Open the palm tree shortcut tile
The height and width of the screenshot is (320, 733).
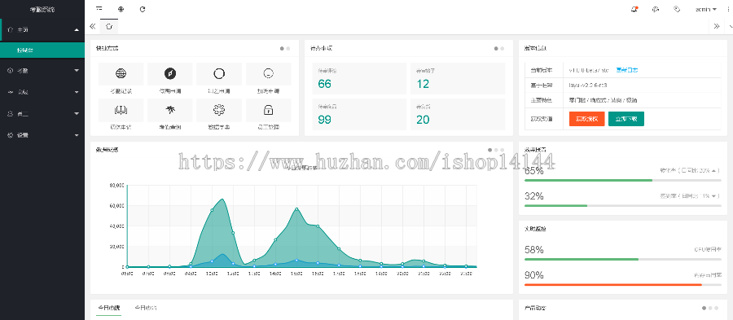click(170, 110)
